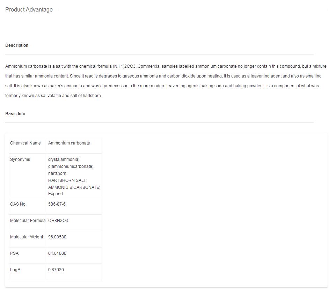This screenshot has height=289, width=329.
Task: Select the LogP value 0.87020
Action: [x=56, y=270]
